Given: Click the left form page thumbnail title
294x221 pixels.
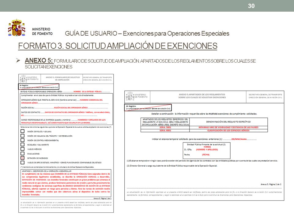Looking at the screenshot, I should 63,79.
